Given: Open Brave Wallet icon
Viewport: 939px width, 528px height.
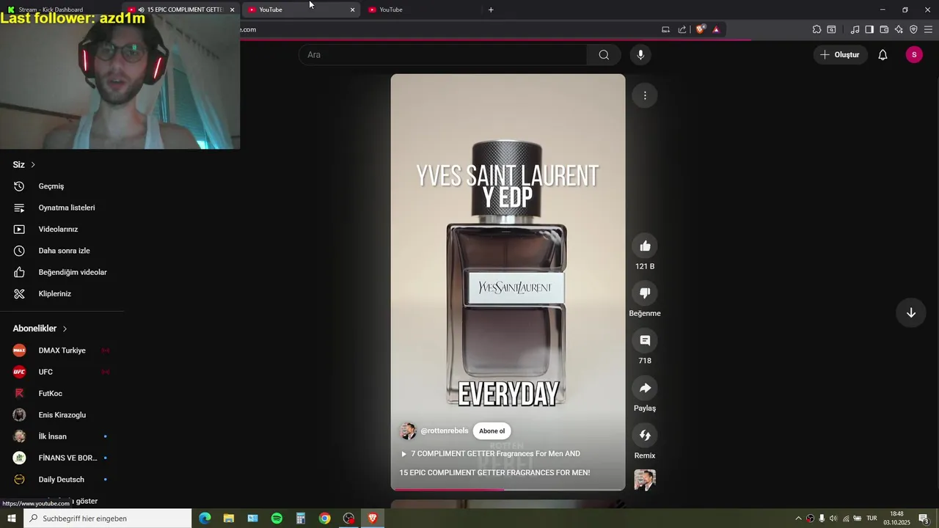Looking at the screenshot, I should (x=884, y=29).
